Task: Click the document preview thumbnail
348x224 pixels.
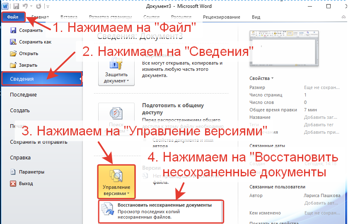Action: [284, 48]
